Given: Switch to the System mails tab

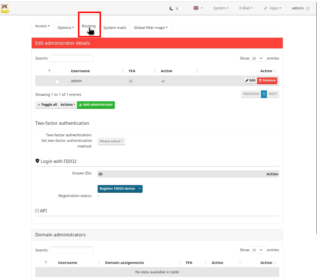Looking at the screenshot, I should 115,28.
